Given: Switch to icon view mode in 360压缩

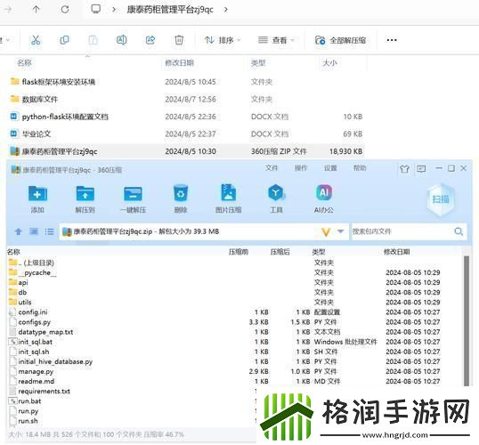Looking at the screenshot, I should (34, 231).
